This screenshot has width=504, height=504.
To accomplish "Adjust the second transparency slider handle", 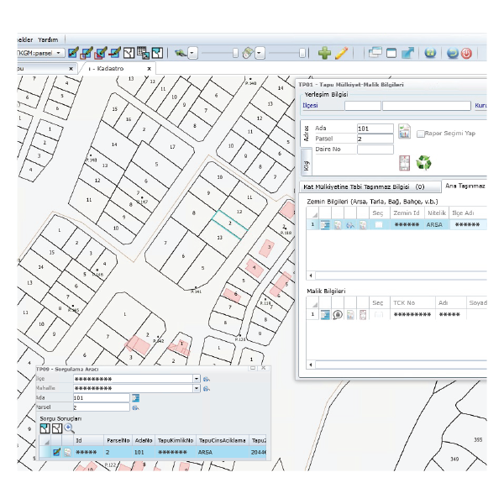I will click(x=302, y=53).
